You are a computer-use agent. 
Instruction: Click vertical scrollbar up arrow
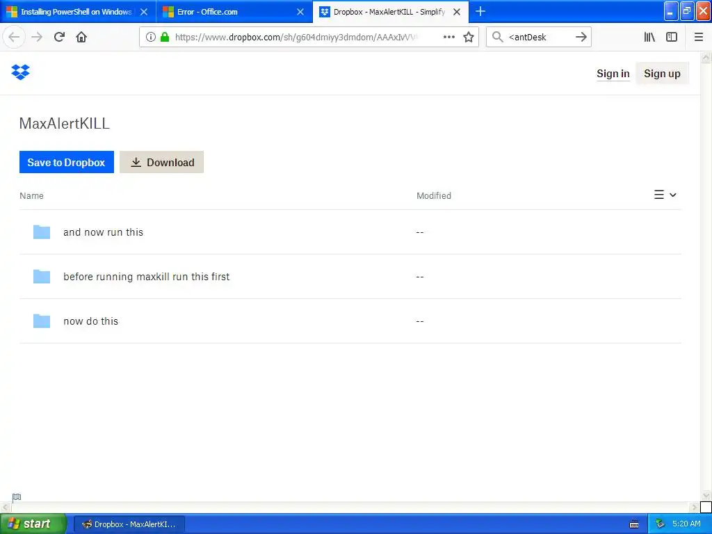[x=706, y=57]
